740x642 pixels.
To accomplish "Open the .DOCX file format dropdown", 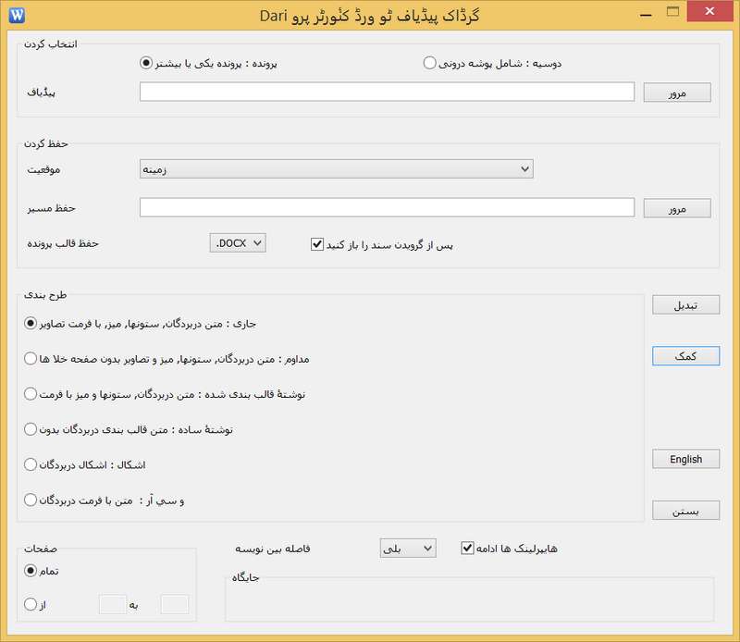I will tap(238, 243).
